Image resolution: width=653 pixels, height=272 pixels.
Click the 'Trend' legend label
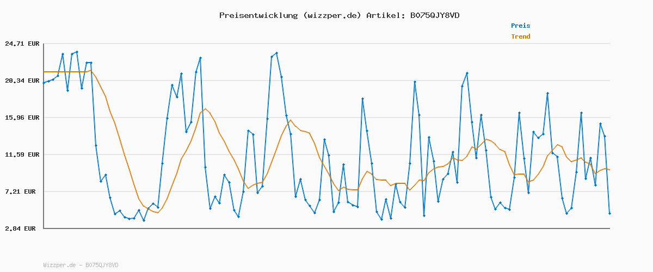coord(520,36)
